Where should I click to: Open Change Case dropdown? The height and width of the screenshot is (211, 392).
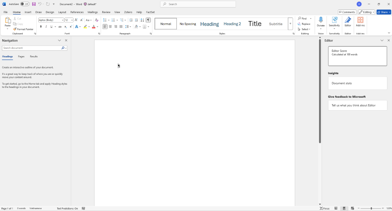88,20
